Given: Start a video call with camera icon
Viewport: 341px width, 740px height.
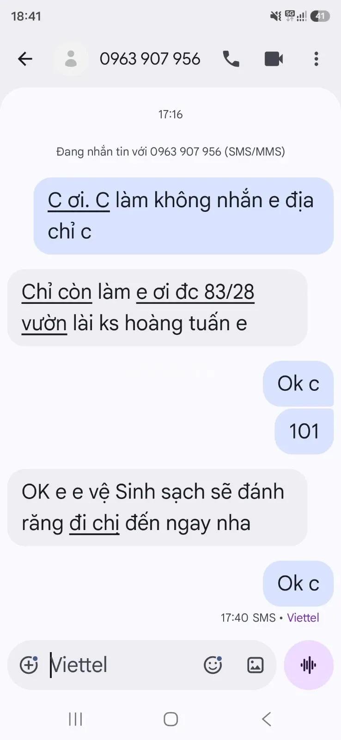Looking at the screenshot, I should point(274,59).
